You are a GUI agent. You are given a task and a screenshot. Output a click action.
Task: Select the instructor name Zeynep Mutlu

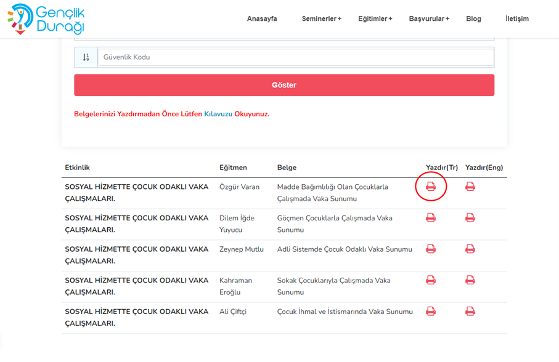[242, 249]
